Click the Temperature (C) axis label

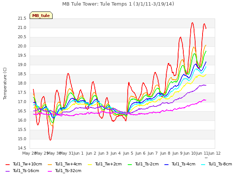(5, 83)
